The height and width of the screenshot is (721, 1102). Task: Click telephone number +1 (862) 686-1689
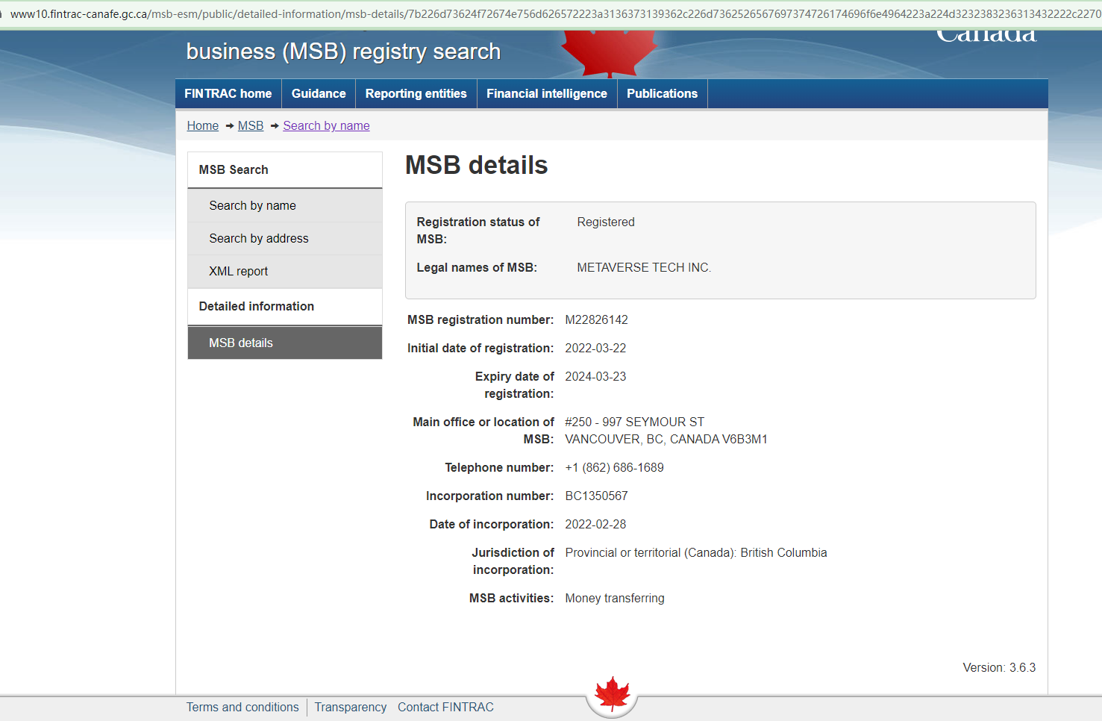coord(614,468)
